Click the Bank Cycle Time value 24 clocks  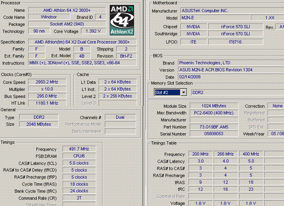tap(79, 191)
